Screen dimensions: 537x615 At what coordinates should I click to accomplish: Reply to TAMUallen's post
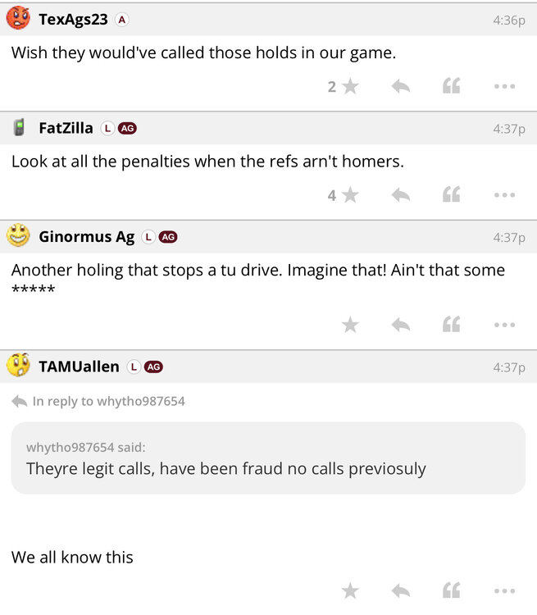point(400,590)
